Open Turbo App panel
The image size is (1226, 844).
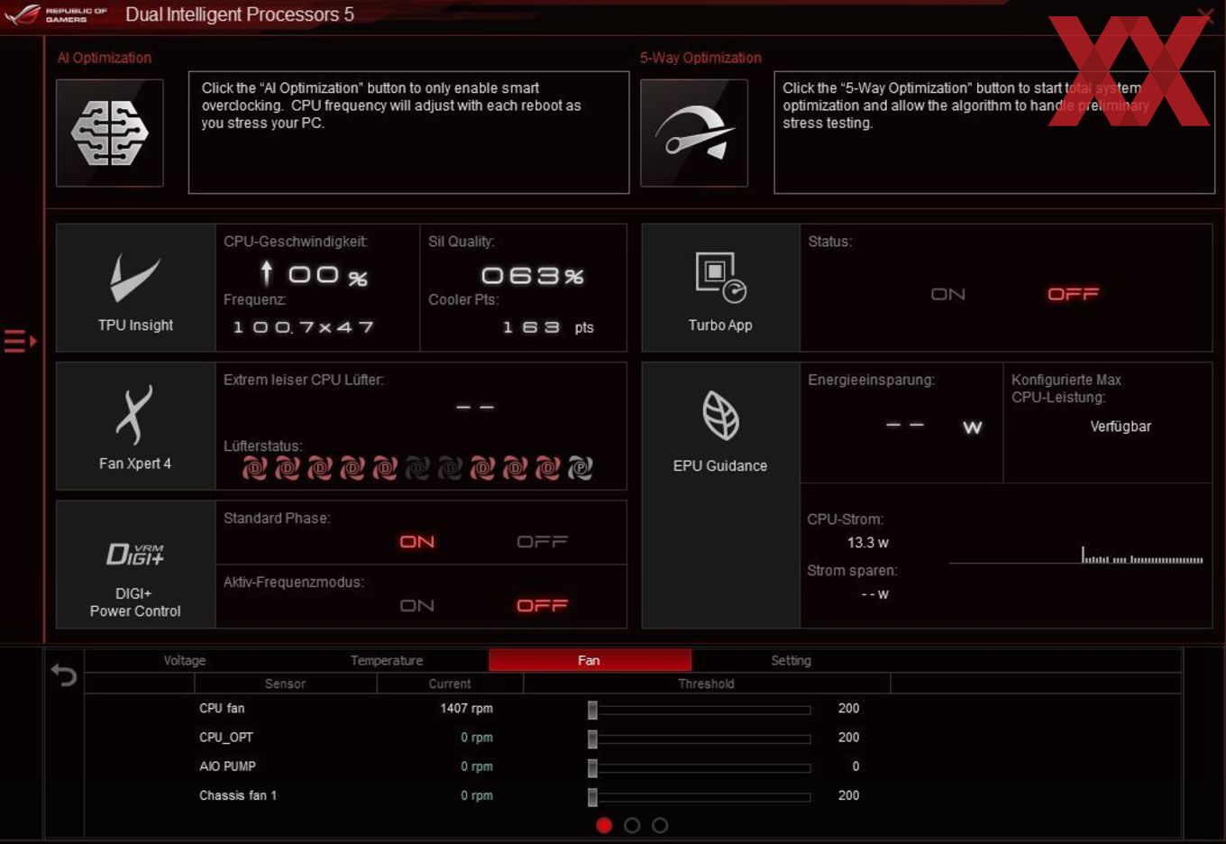tap(720, 288)
